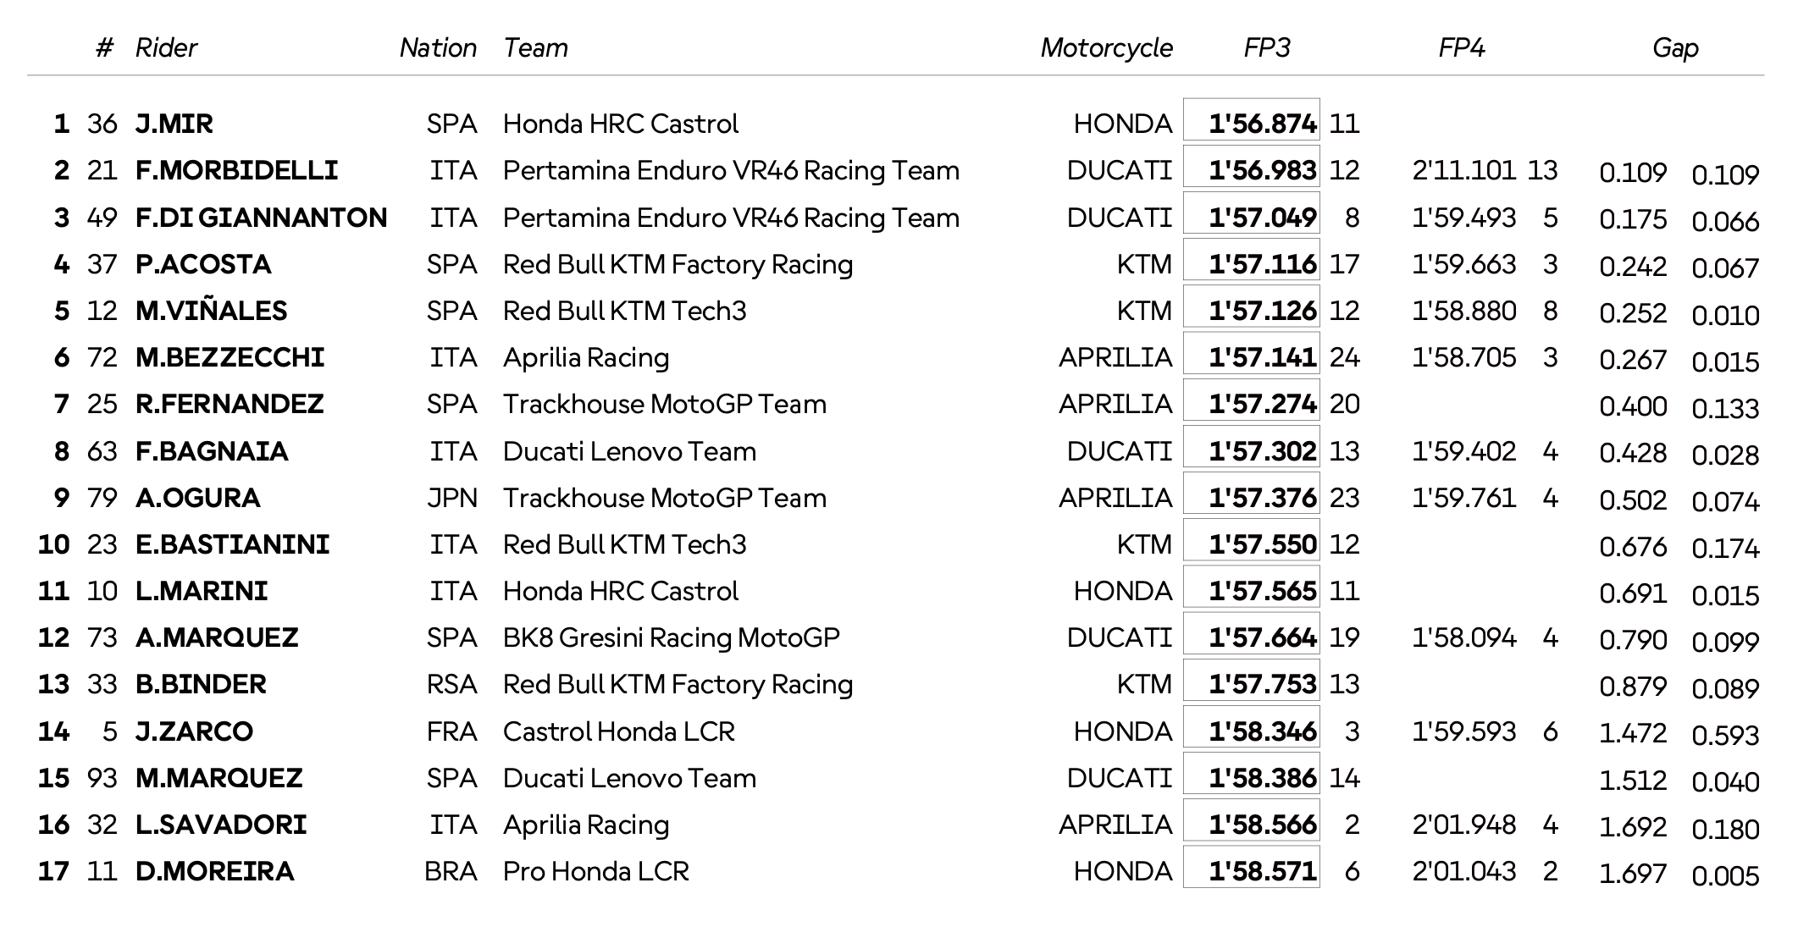Click the FP4 time 2'11.101
Screen dimensions: 1809x938
1463,171
